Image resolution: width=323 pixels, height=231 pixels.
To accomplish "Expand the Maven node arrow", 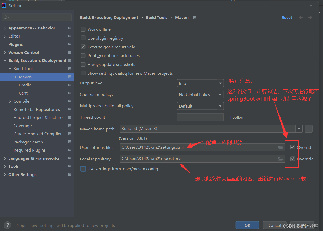I will pyautogui.click(x=15, y=77).
